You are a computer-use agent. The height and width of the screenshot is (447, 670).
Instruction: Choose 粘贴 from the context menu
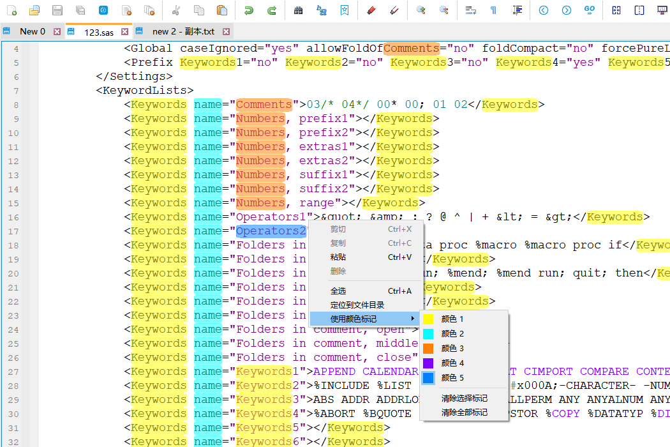[x=367, y=257]
